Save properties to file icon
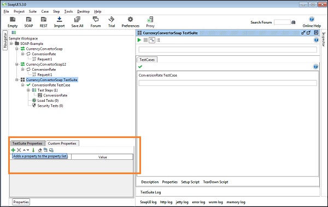This screenshot has height=207, width=328. [x=51, y=150]
